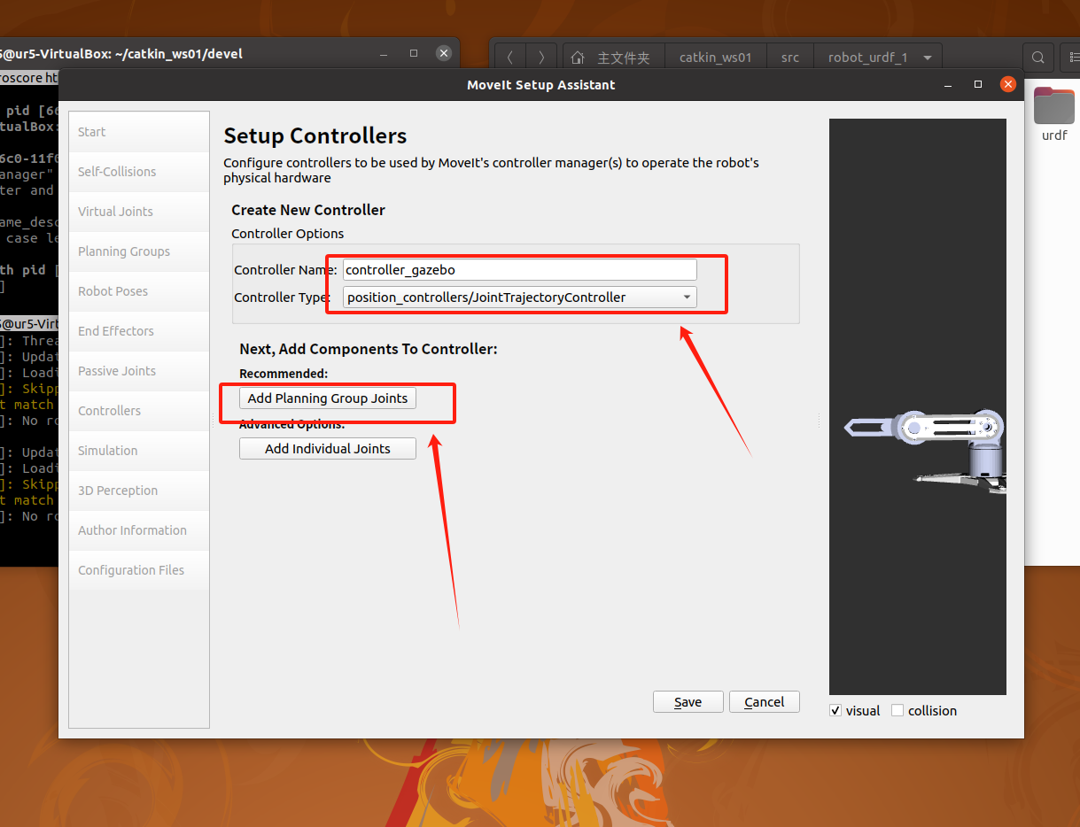Open the urdf folder
Viewport: 1080px width, 827px height.
point(1054,114)
